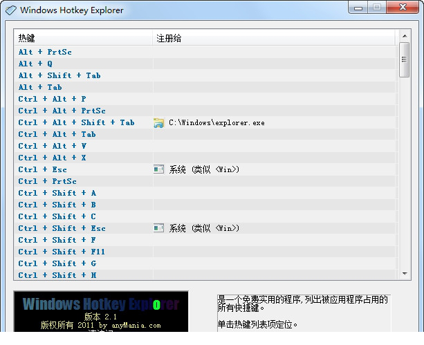The height and width of the screenshot is (345, 424).
Task: Click the 版权所有 2011 by anyMania.com line
Action: click(x=100, y=325)
